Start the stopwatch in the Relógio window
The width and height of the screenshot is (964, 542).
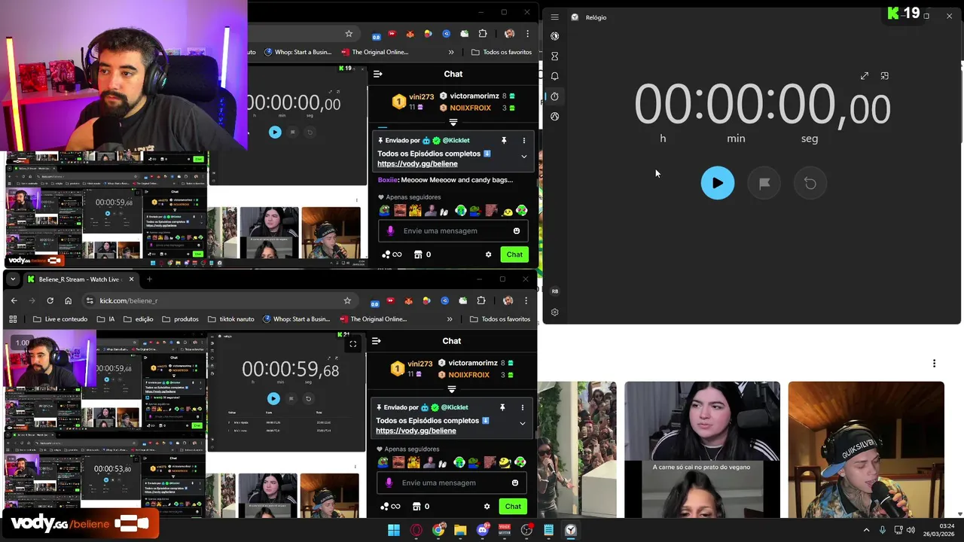[718, 183]
